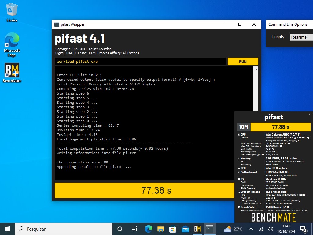Click the console scrollbar up arrow
This screenshot has width=313, height=235.
[x=256, y=69]
